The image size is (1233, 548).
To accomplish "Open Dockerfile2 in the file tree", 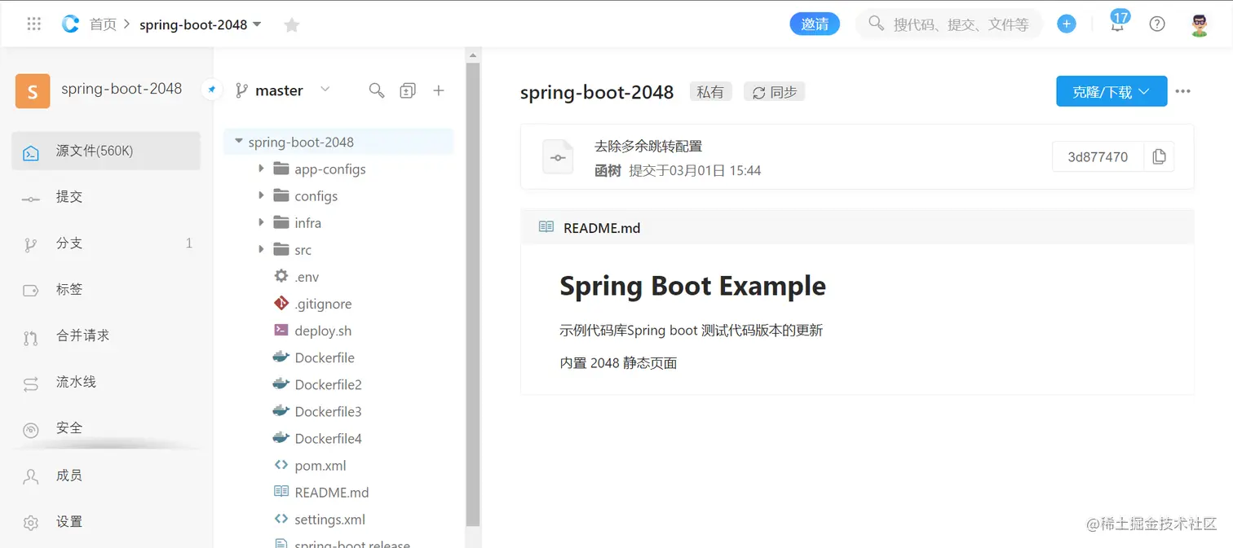I will 328,384.
